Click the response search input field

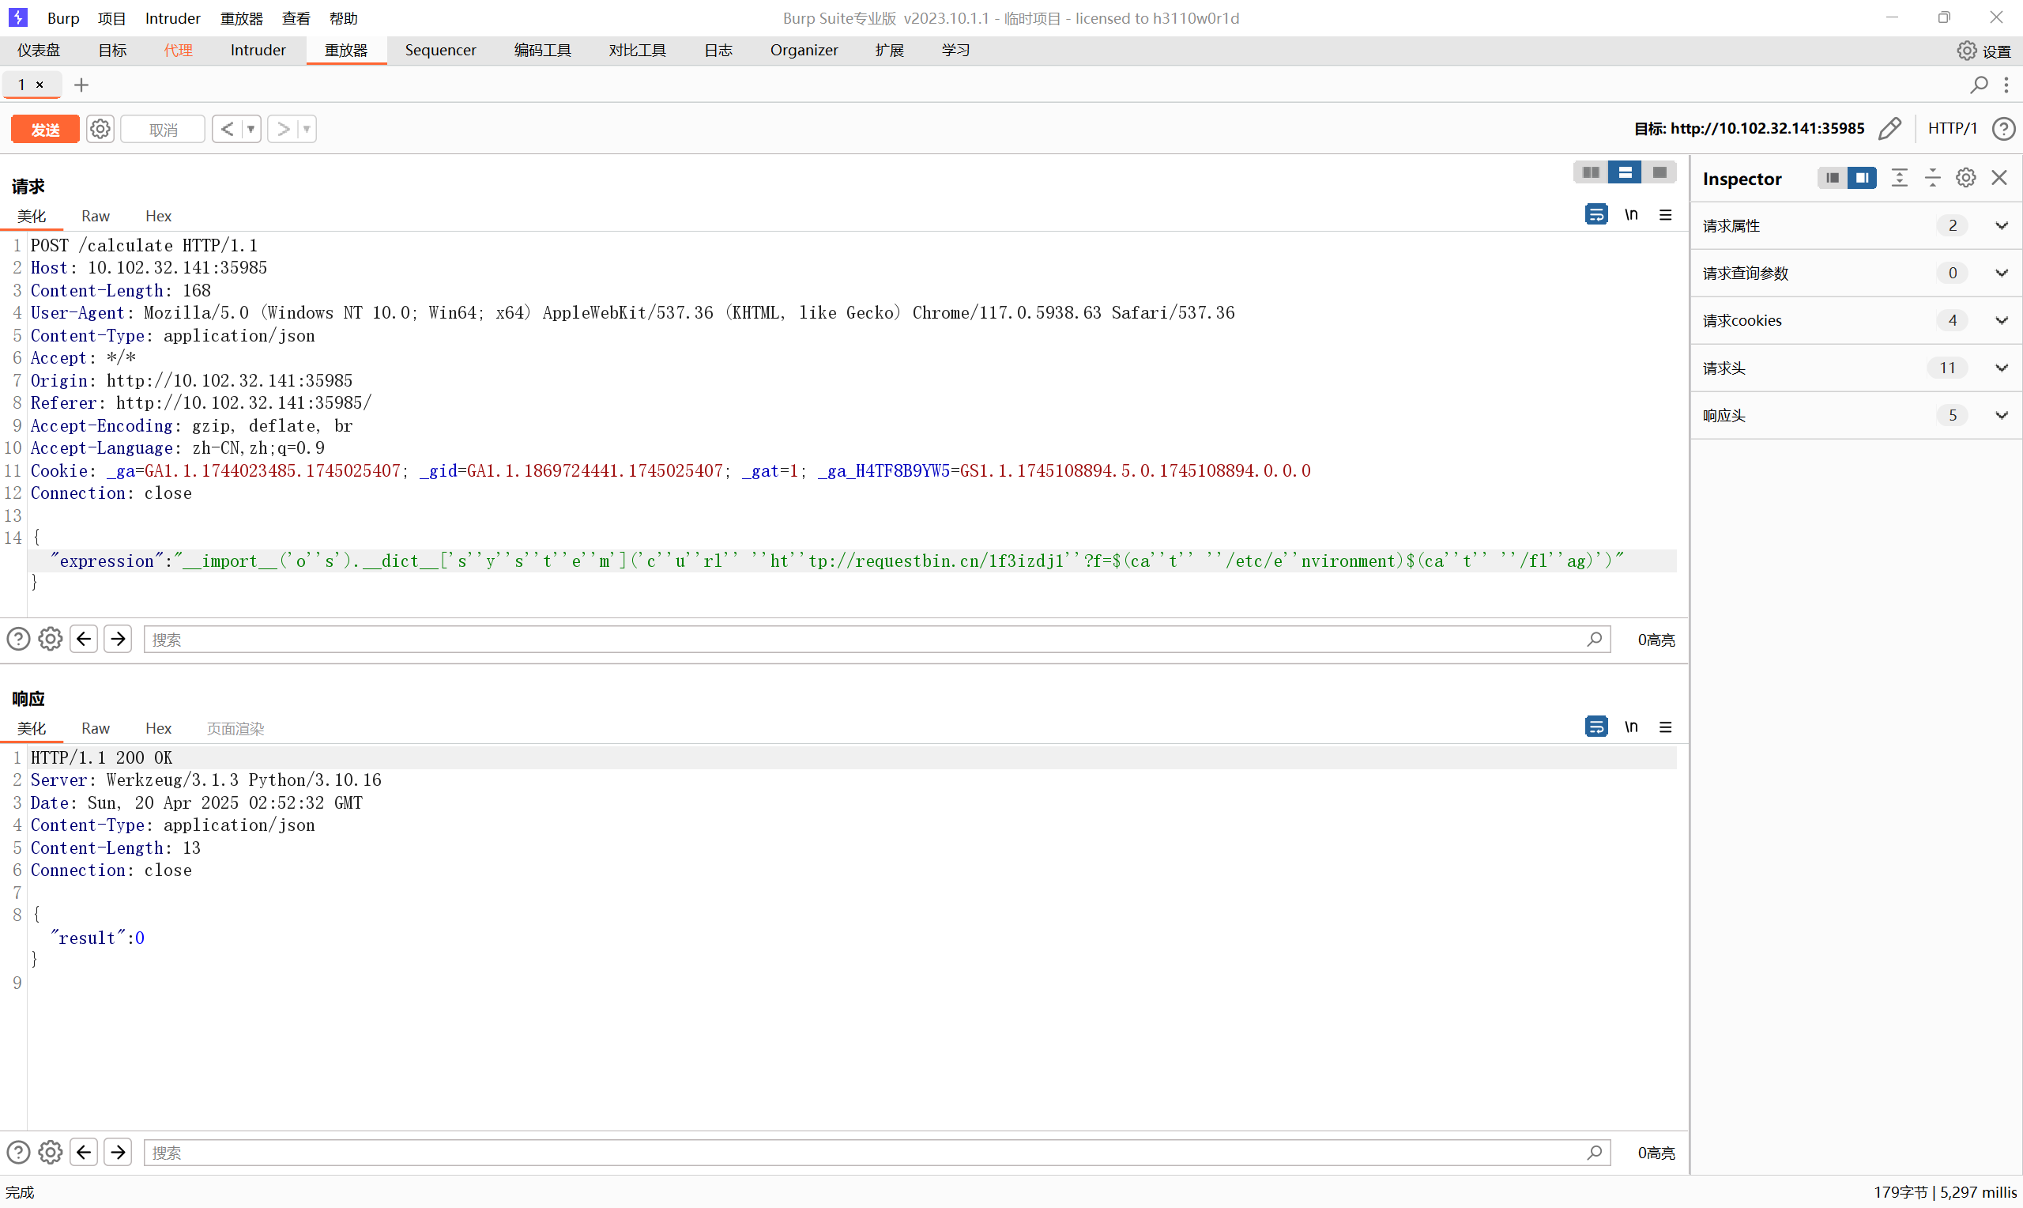click(x=862, y=1152)
